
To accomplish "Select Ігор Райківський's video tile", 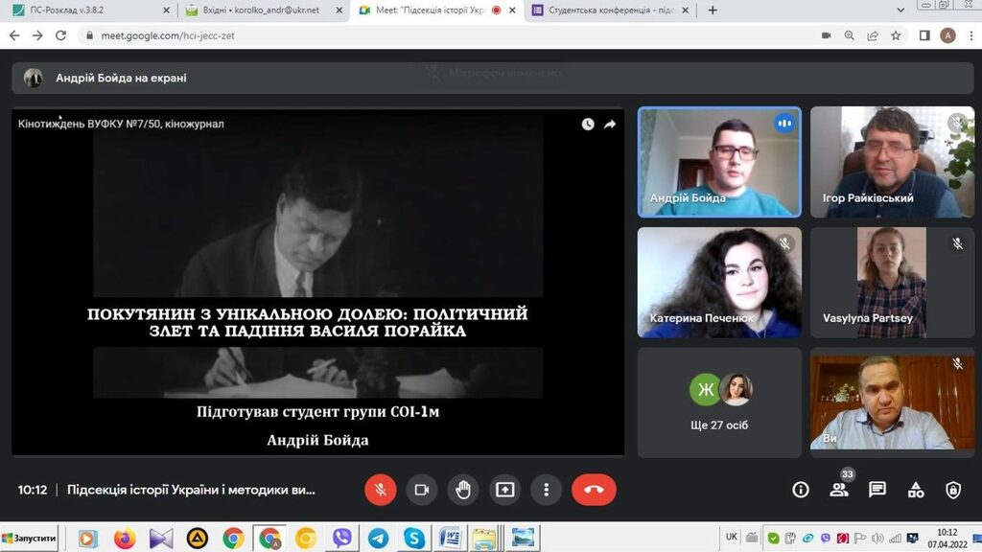I will point(885,161).
